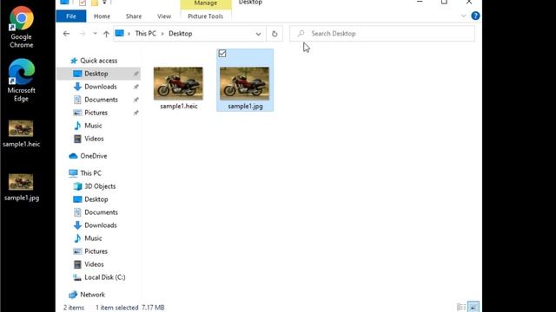Open the Home ribbon tab
The width and height of the screenshot is (556, 312).
coord(102,16)
